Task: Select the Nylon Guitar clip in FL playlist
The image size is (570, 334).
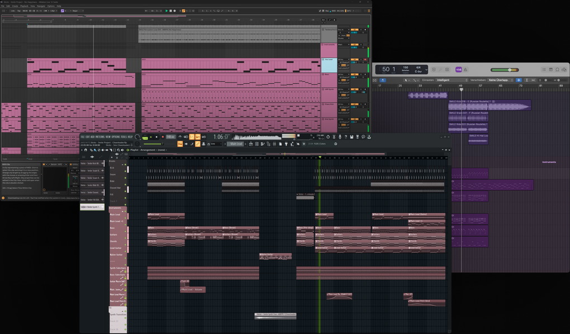Action: point(275,256)
